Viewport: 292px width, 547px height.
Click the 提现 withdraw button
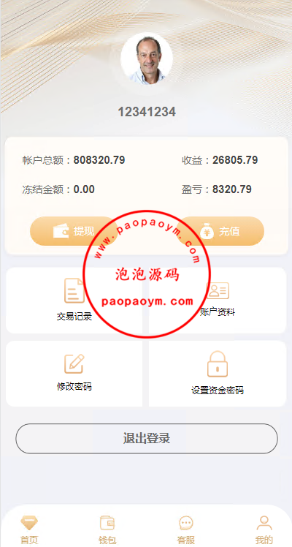click(x=72, y=231)
